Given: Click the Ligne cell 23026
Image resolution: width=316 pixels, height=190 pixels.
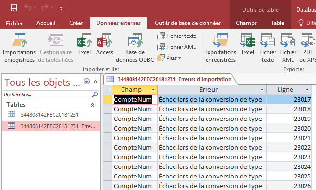Looking at the screenshot, I should tap(289, 186).
